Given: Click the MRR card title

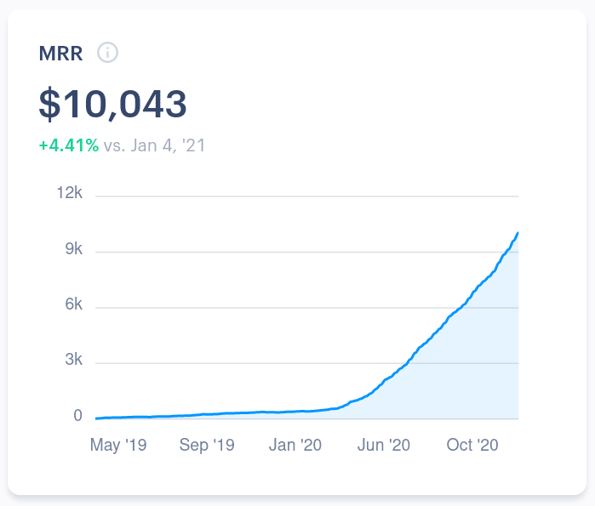Looking at the screenshot, I should (61, 53).
